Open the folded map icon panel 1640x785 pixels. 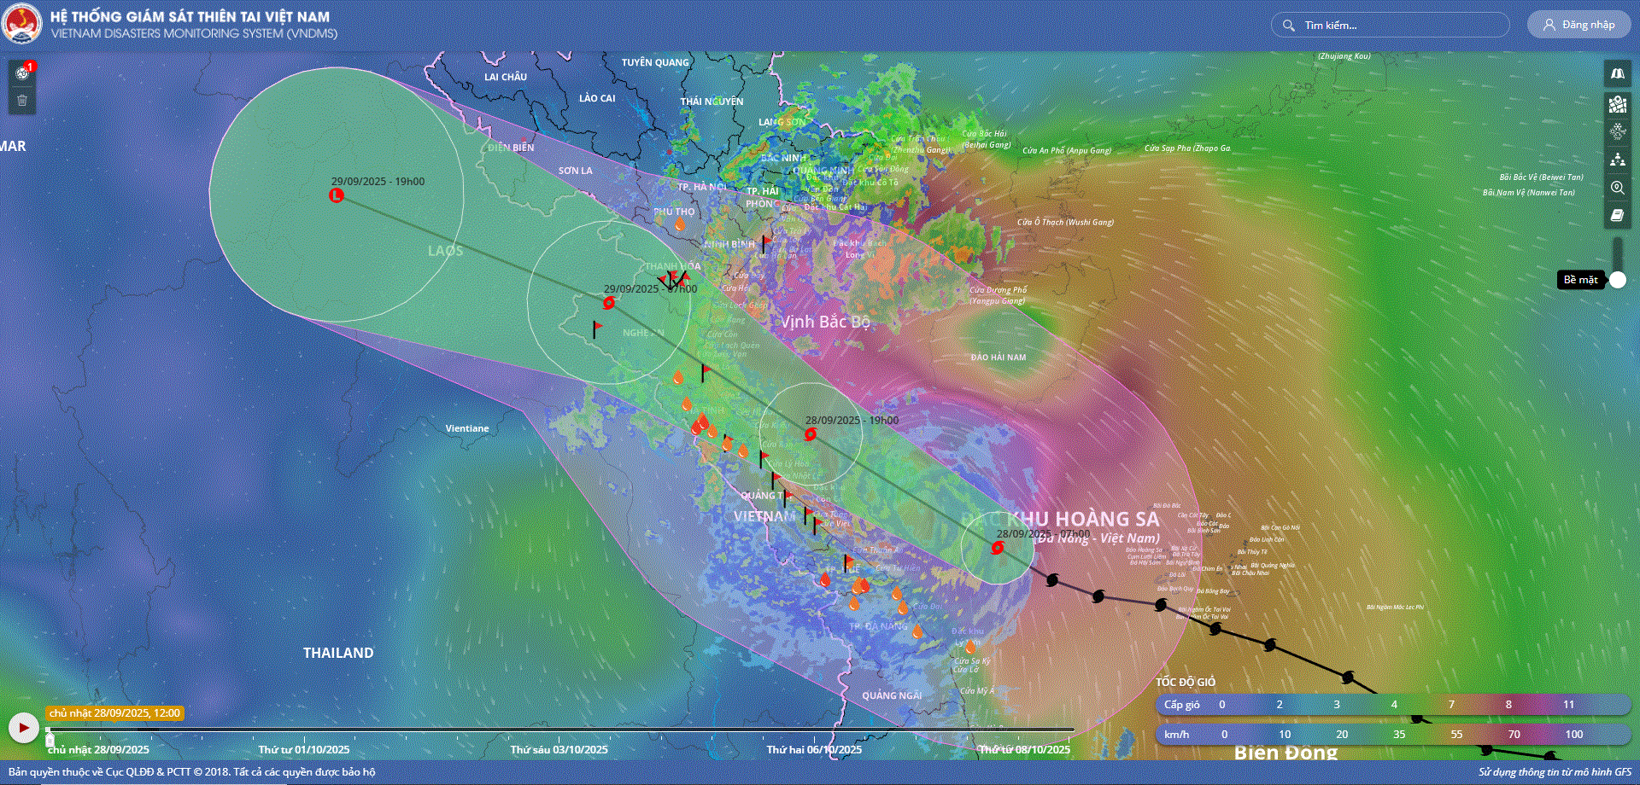pyautogui.click(x=1617, y=73)
